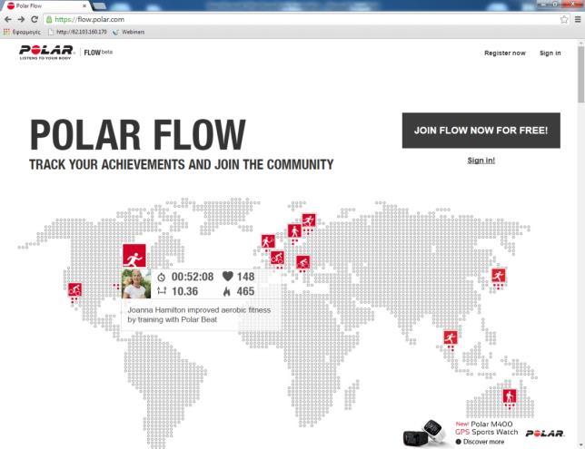Click the Polar logo in the header
The width and height of the screenshot is (585, 449).
click(x=46, y=53)
